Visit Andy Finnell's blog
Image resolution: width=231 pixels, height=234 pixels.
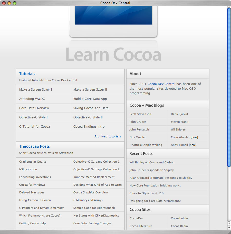point(179,145)
